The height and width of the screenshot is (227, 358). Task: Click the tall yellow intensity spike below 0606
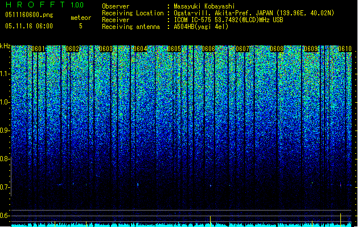pyautogui.click(x=210, y=220)
